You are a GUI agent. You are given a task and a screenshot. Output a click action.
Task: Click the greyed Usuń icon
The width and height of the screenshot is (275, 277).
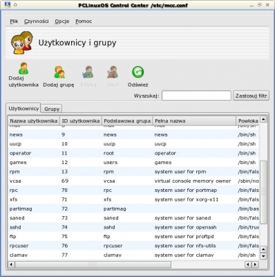113,72
